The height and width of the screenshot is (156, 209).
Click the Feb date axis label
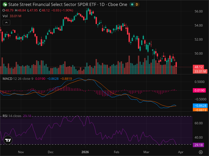point(117,152)
